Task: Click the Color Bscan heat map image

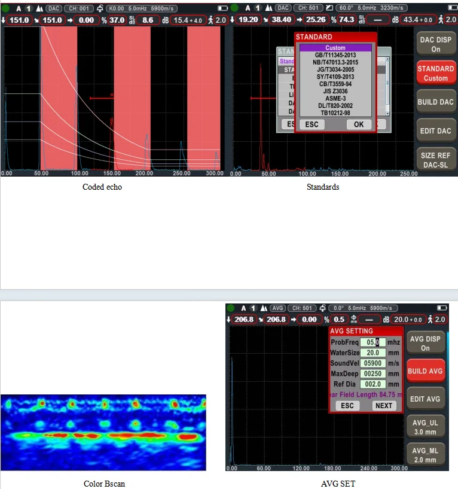Action: click(x=103, y=432)
